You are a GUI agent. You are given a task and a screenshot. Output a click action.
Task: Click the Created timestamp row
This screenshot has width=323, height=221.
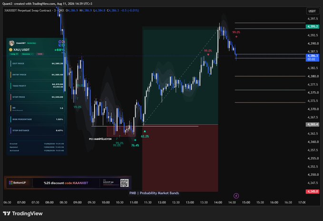(37, 144)
